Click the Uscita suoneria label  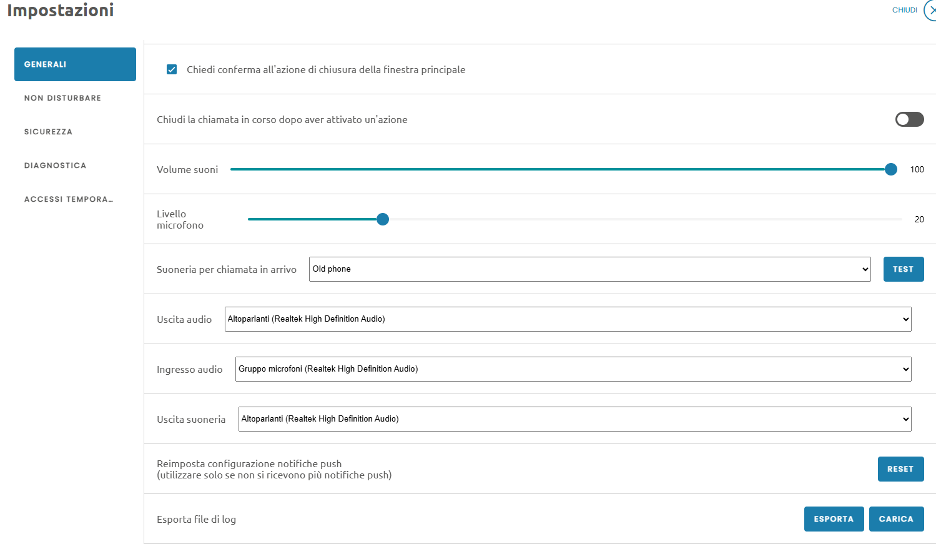point(191,419)
